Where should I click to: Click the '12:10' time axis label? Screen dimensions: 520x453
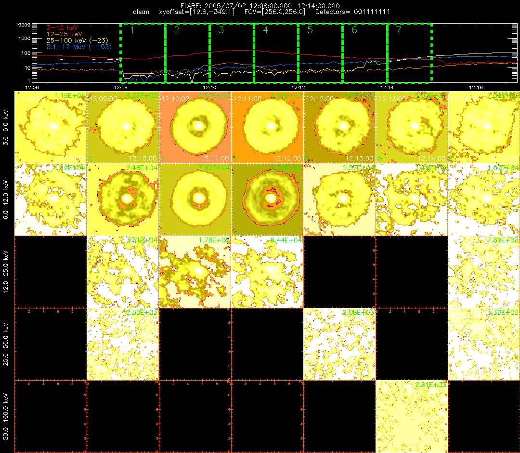[x=209, y=87]
